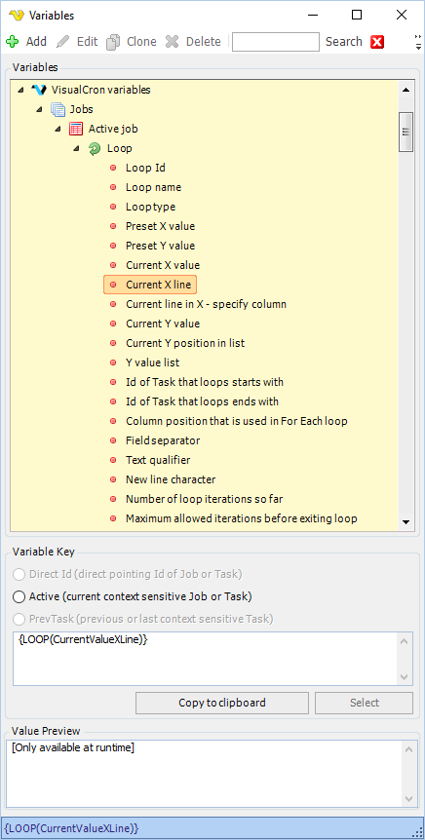Collapse the Loop tree node

pyautogui.click(x=76, y=148)
